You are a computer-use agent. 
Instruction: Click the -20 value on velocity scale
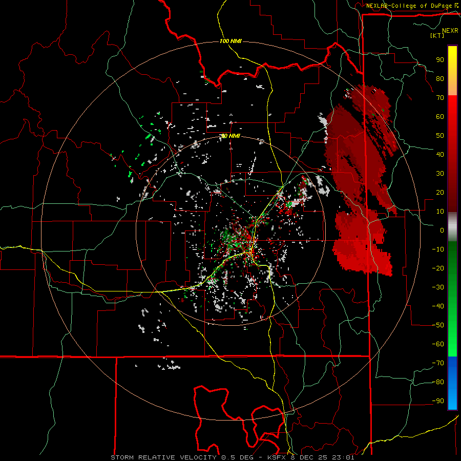438,268
